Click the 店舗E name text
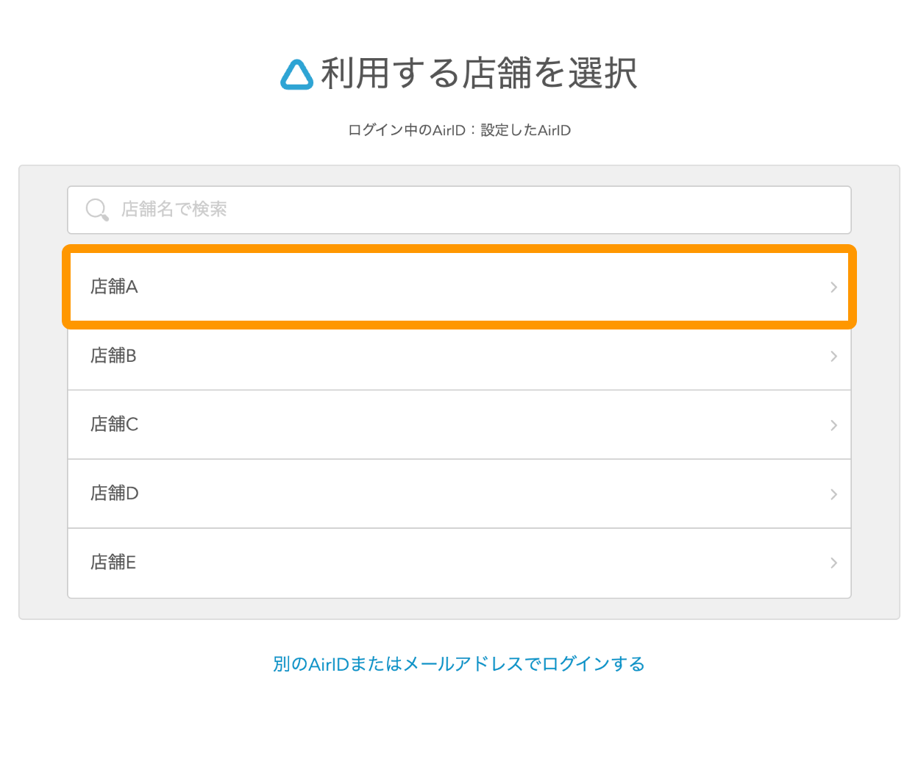918x759 pixels. [113, 563]
